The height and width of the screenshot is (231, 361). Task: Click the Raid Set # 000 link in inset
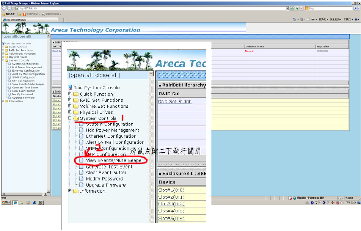coord(174,102)
